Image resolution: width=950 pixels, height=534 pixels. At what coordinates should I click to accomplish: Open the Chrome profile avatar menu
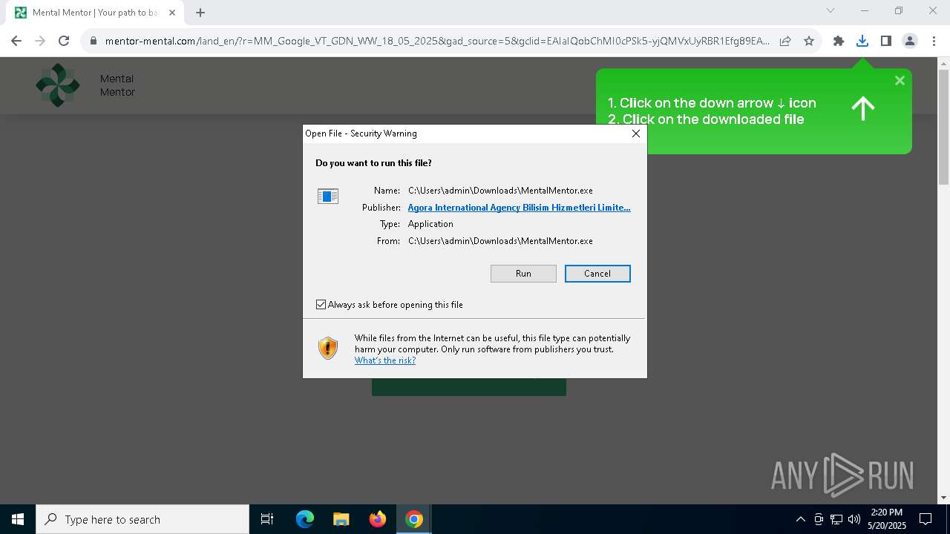tap(910, 41)
